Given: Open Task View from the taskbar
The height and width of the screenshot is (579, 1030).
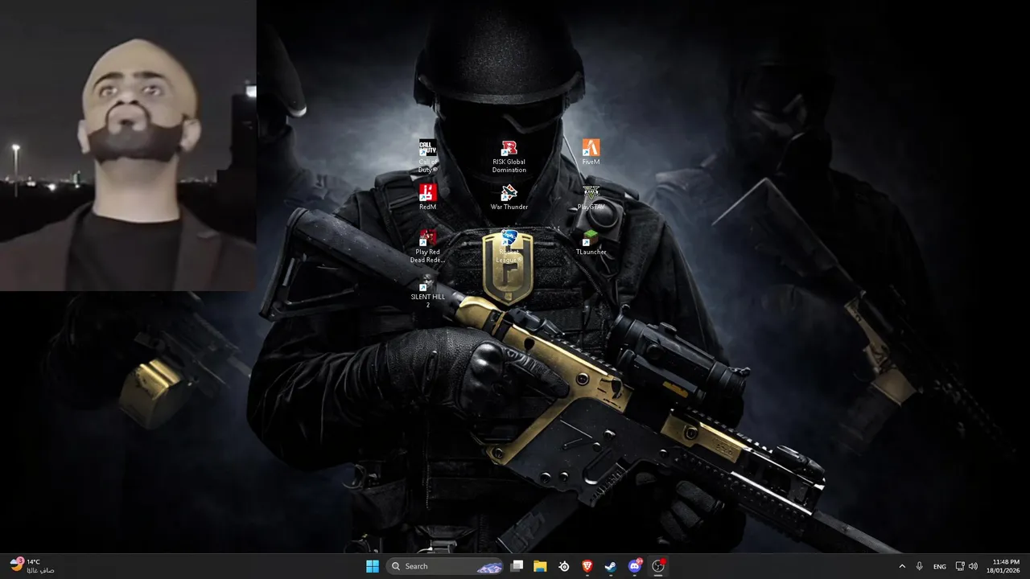Looking at the screenshot, I should click(x=517, y=566).
